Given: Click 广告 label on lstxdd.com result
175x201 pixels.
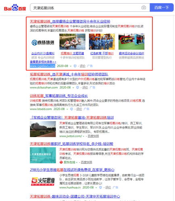Looking at the screenshot, I should pyautogui.click(x=86, y=109).
